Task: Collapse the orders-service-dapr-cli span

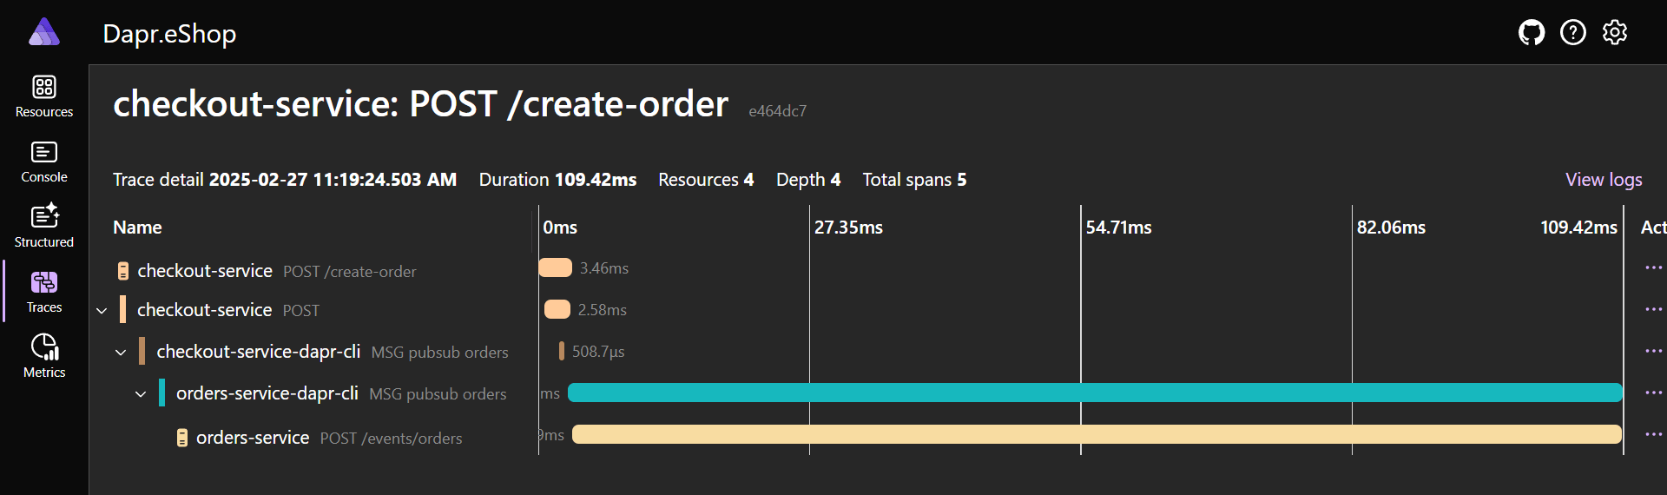Action: [141, 394]
